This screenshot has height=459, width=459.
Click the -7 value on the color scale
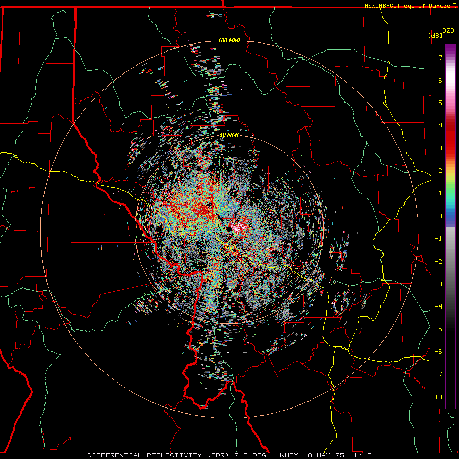pyautogui.click(x=438, y=374)
